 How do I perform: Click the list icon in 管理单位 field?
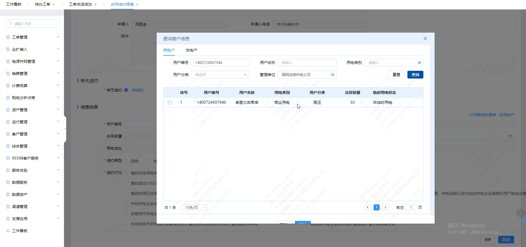click(333, 75)
